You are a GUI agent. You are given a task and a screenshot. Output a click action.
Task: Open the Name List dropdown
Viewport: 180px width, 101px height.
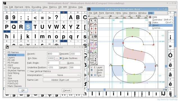point(62,80)
